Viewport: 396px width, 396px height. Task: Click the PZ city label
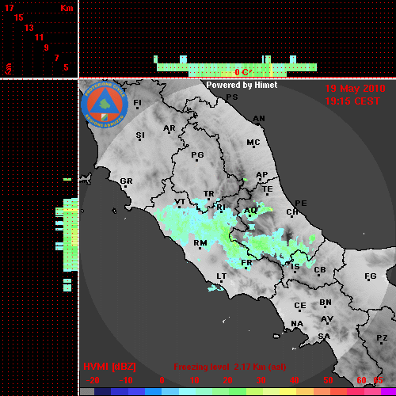[382, 337]
